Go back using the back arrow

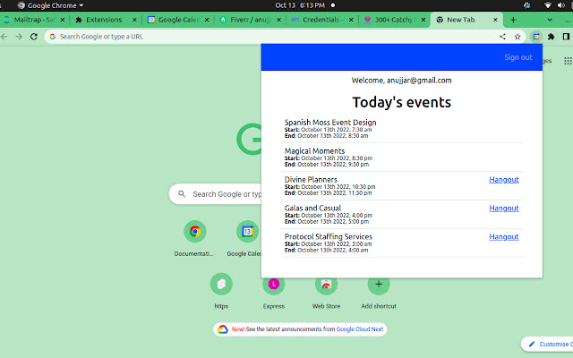4,37
